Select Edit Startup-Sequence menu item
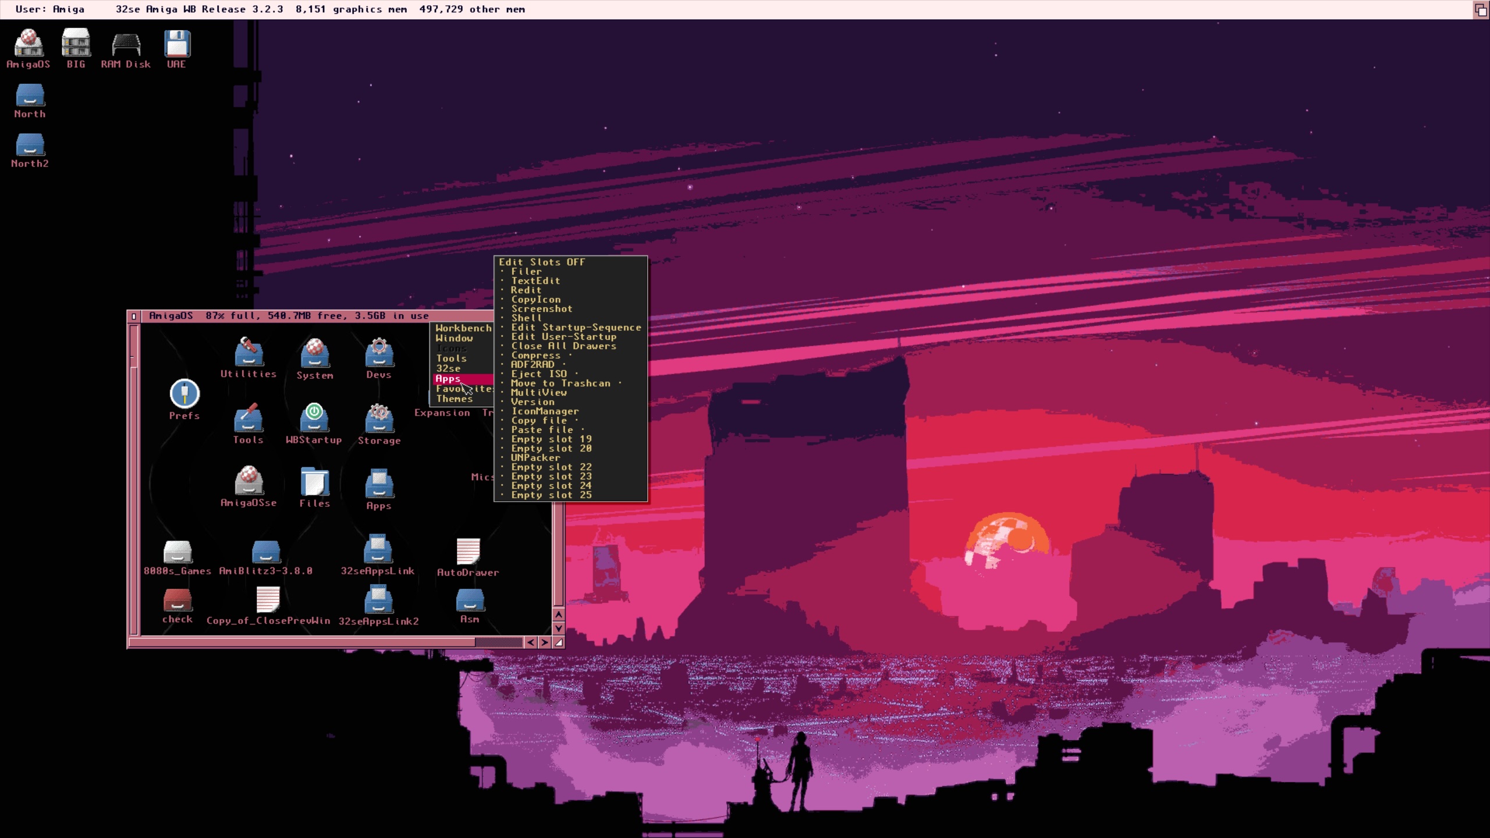1490x838 pixels. click(x=576, y=328)
